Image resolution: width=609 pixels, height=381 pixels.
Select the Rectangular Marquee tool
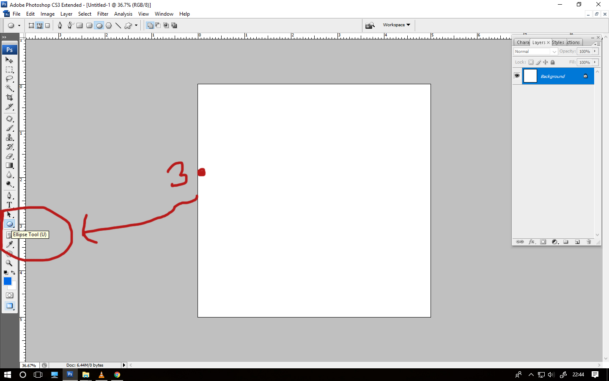[9, 69]
